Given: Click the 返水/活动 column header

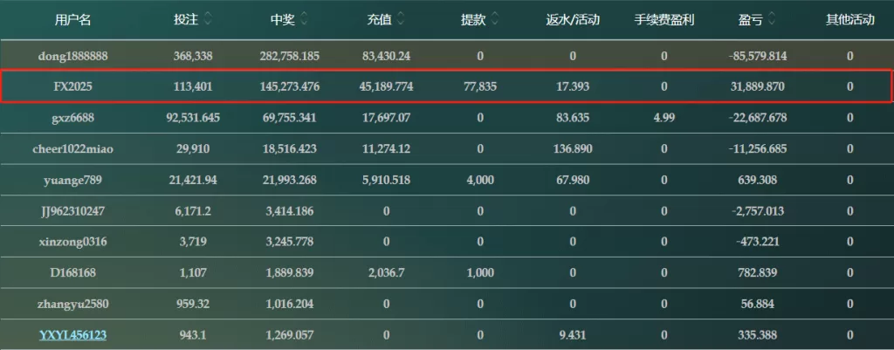Looking at the screenshot, I should coord(573,20).
